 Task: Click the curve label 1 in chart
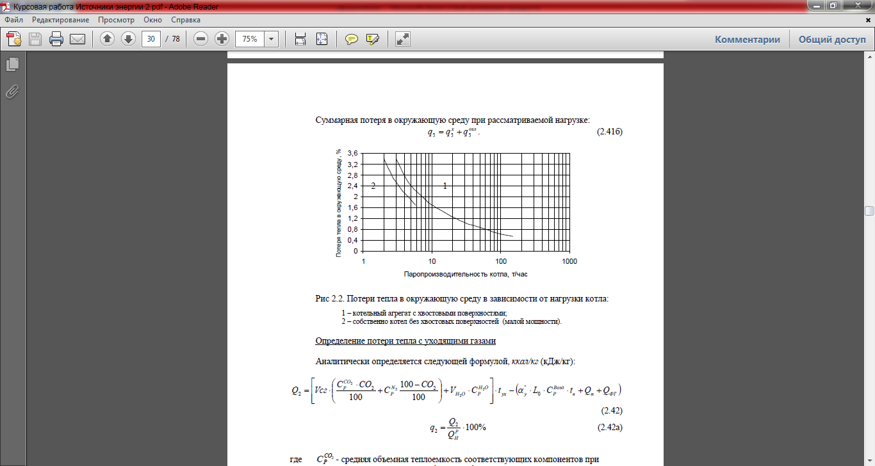(x=445, y=186)
